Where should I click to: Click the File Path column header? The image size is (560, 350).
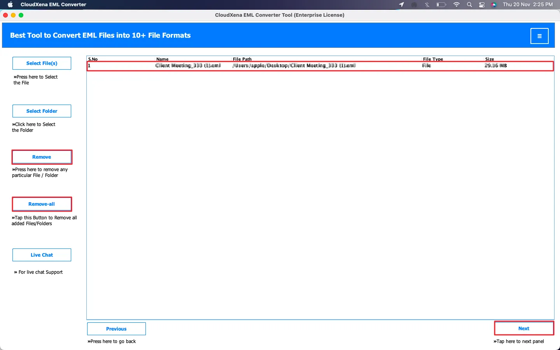[x=242, y=59]
